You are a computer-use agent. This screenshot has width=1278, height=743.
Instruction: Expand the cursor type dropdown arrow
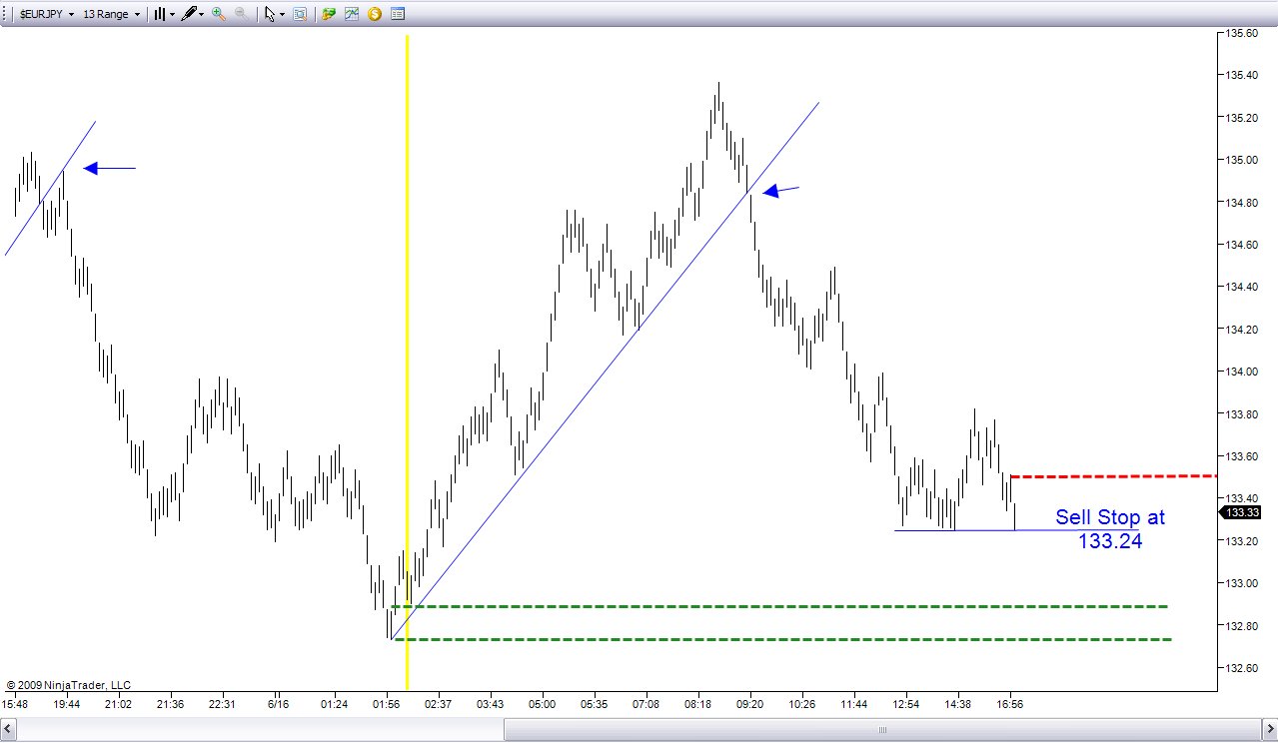pos(283,15)
